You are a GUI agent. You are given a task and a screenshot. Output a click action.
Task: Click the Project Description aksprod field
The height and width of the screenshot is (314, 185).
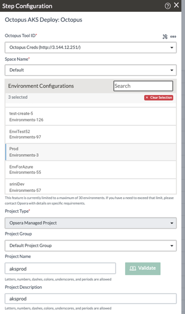coord(90,299)
